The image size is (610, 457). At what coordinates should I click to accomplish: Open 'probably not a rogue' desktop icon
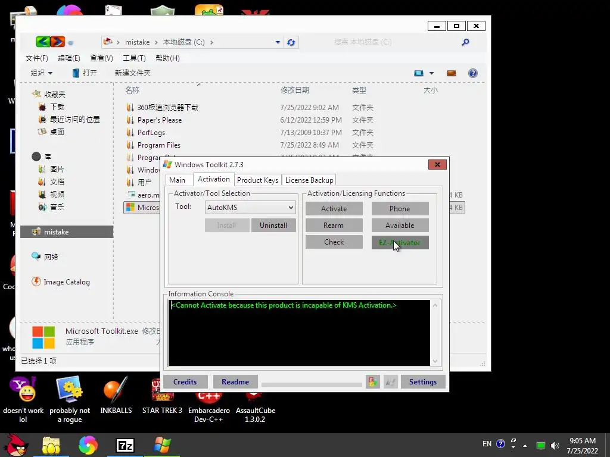70,400
